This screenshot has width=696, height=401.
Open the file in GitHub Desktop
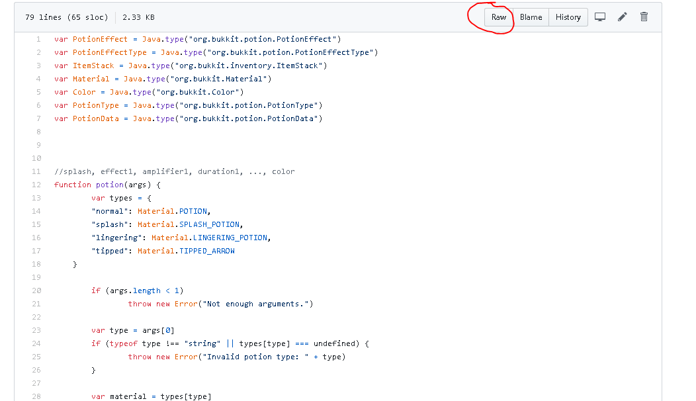click(x=599, y=17)
